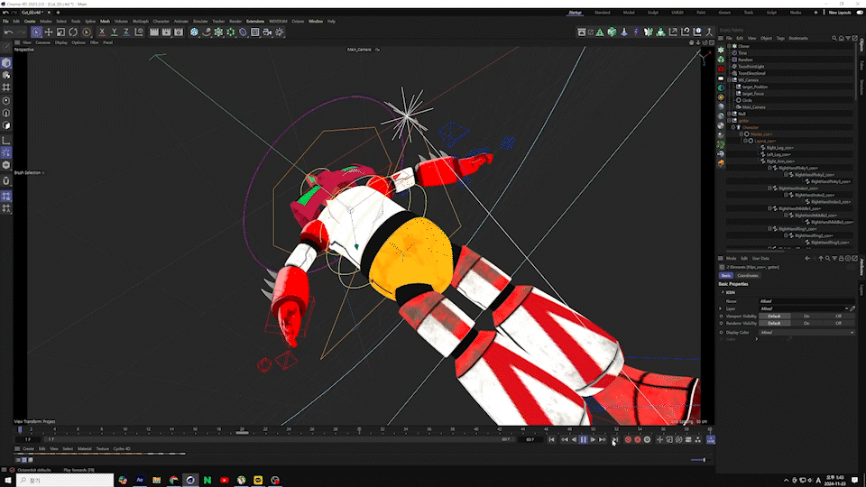Set Renderer Visibility to On
Viewport: 866px width, 487px height.
(806, 323)
